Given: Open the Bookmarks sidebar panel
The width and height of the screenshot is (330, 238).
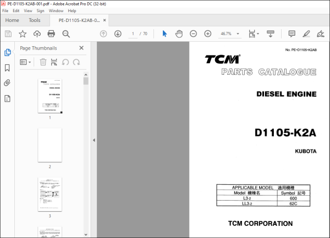Looking at the screenshot, I should [x=7, y=68].
